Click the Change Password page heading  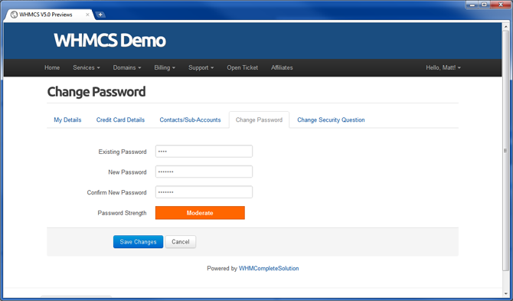point(96,92)
